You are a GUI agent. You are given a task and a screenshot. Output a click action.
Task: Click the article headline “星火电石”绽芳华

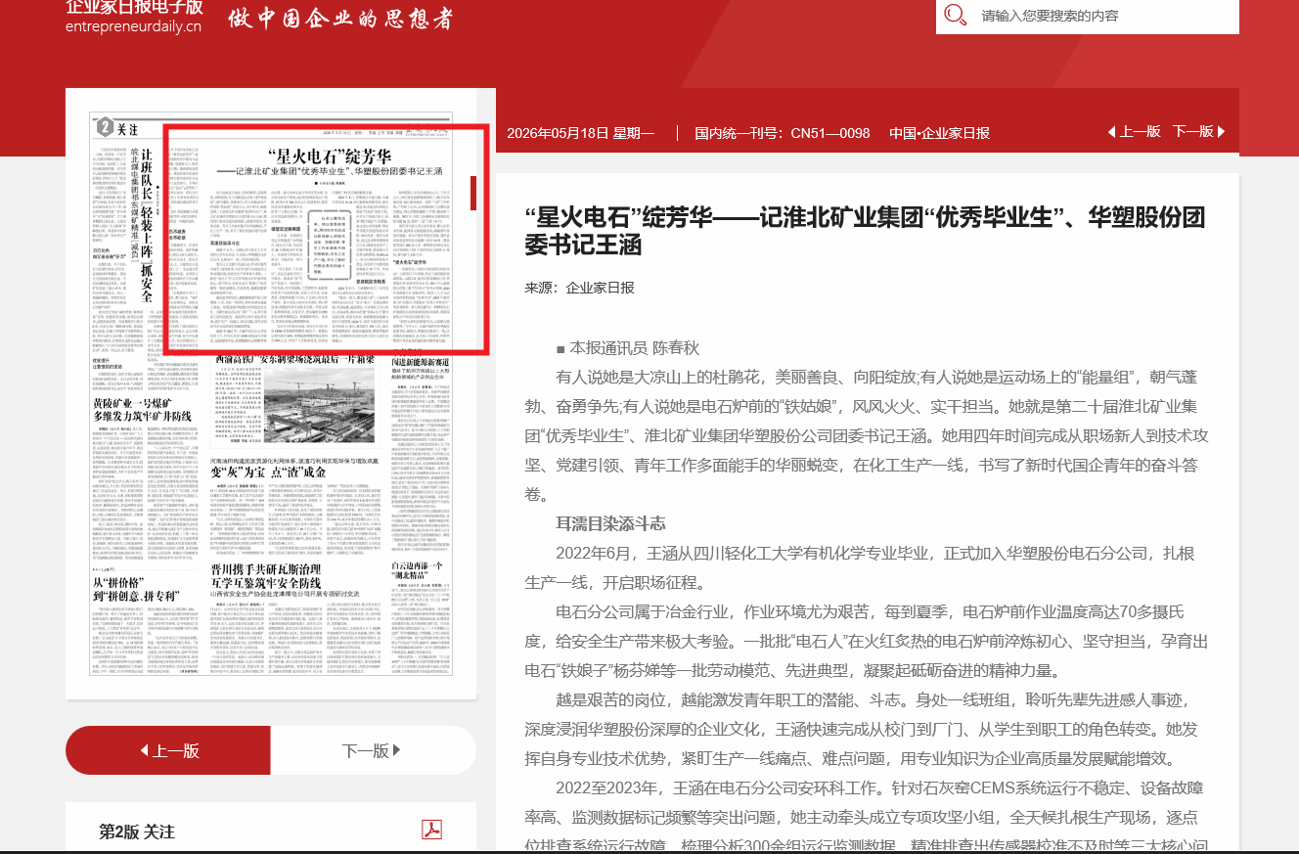point(865,231)
